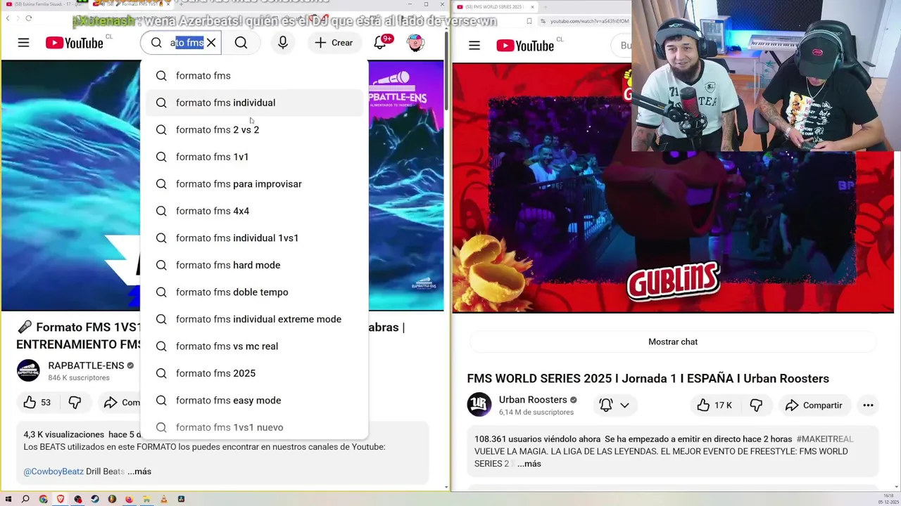901x506 pixels.
Task: Select the suggestion "formato fms"
Action: [x=255, y=76]
